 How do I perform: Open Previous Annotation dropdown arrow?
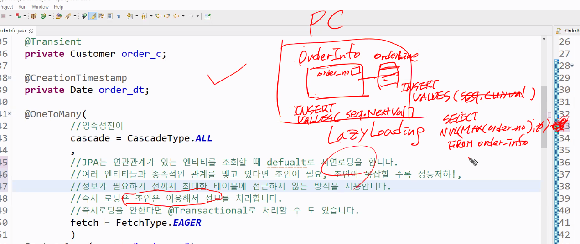click(151, 16)
